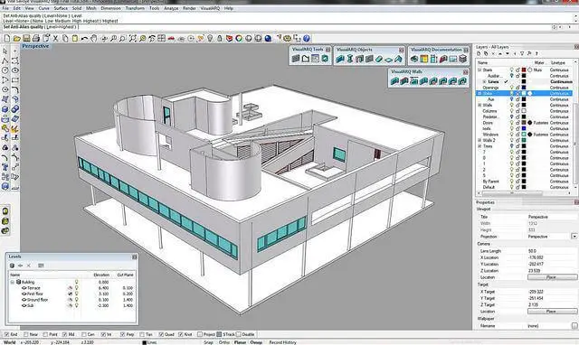Click the blue color swatch of Roofs layer
This screenshot has height=345, width=579.
pyautogui.click(x=524, y=128)
